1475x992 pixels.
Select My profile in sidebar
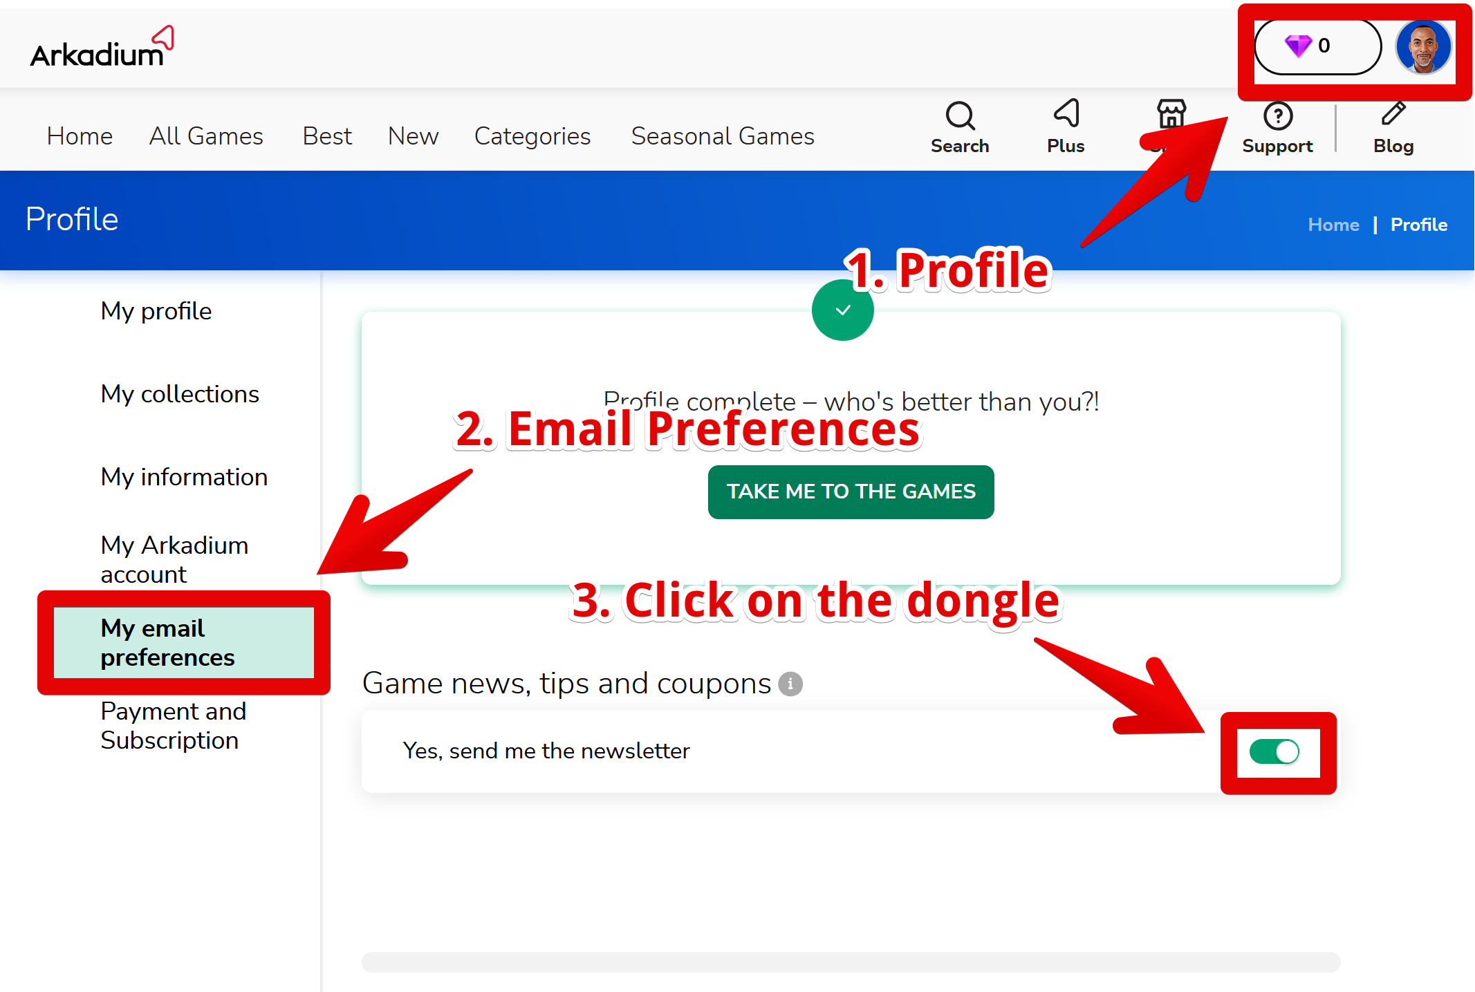156,311
